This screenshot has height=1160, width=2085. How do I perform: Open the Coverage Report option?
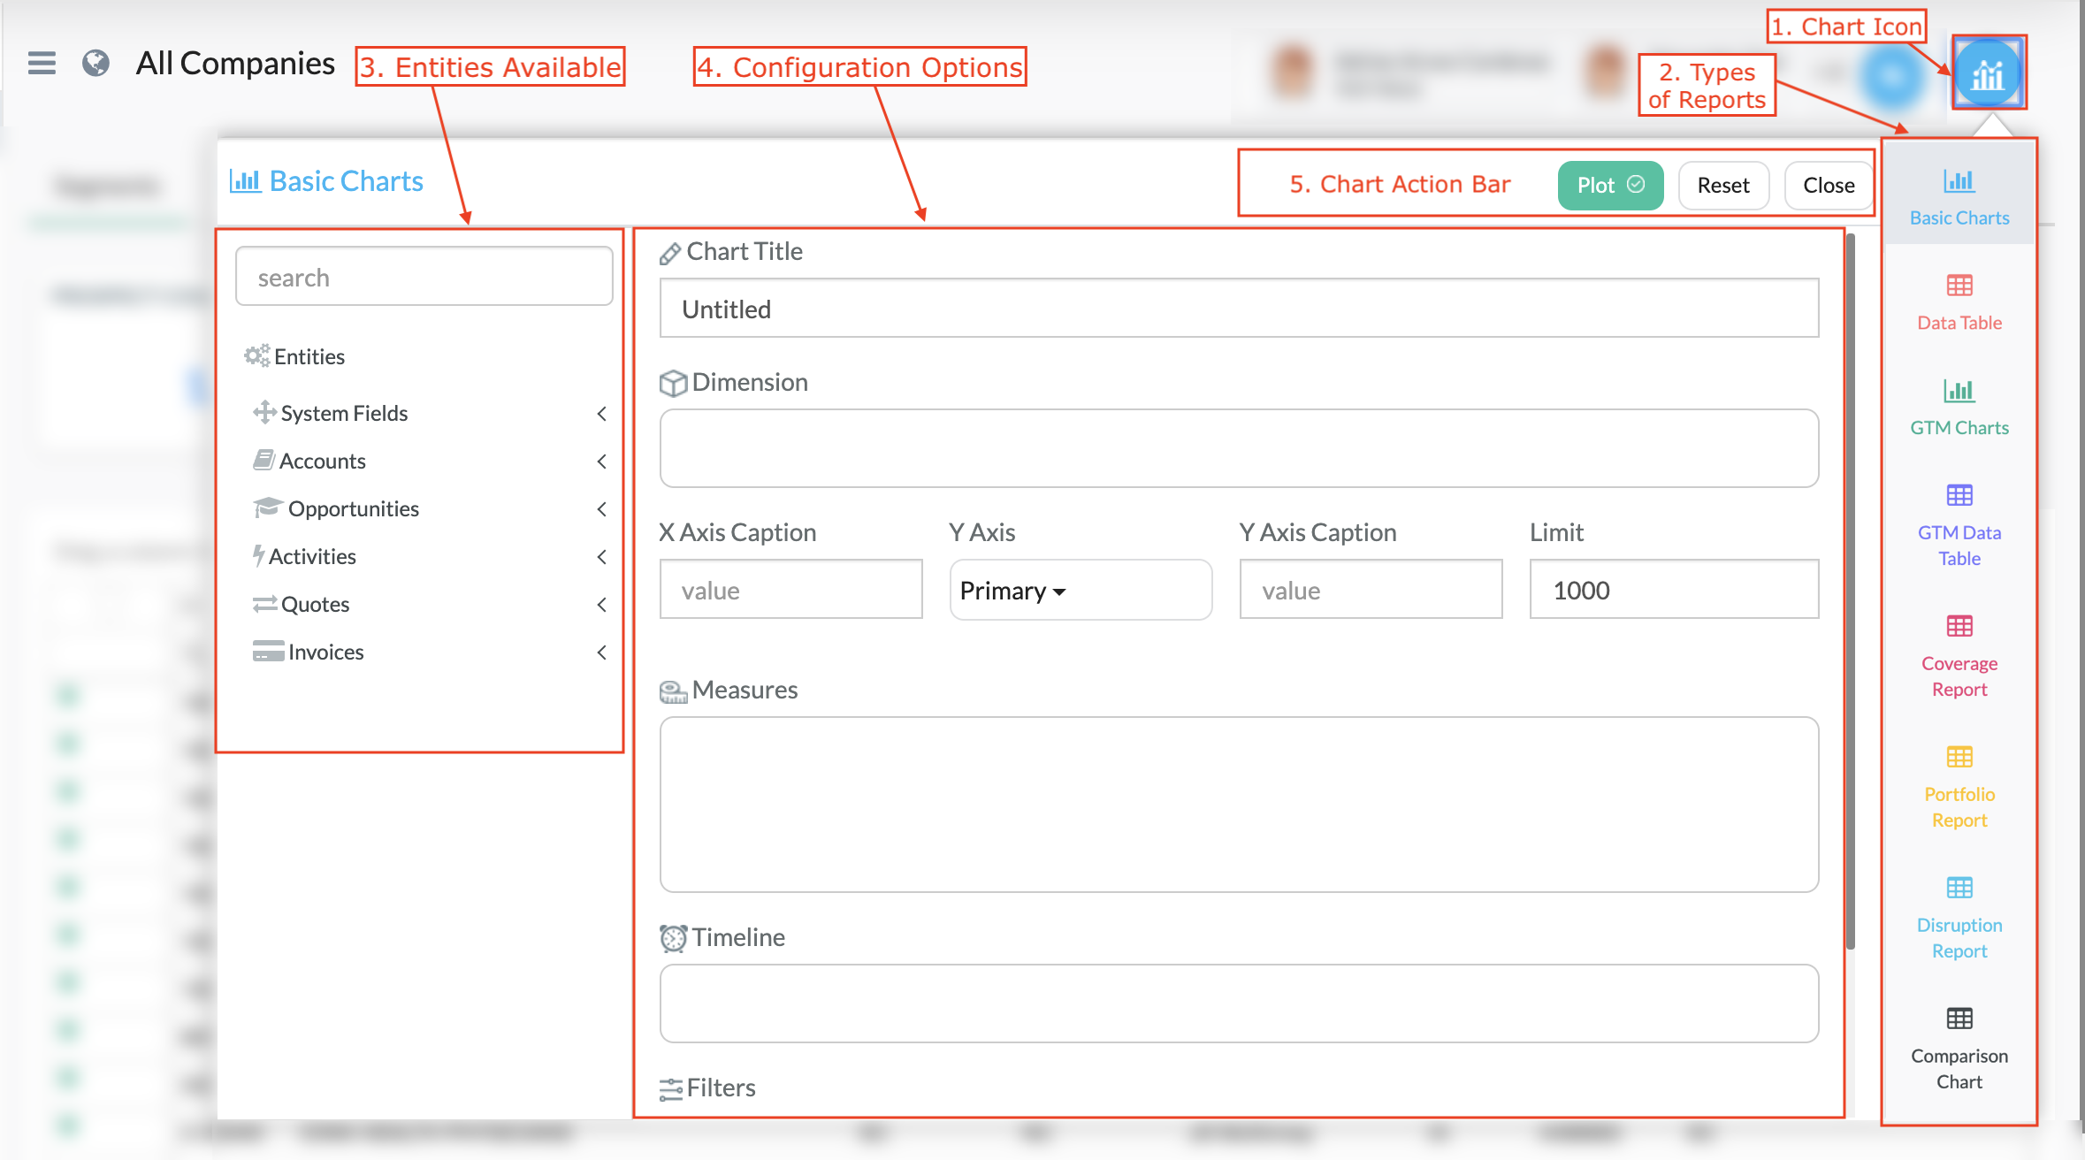[1959, 656]
